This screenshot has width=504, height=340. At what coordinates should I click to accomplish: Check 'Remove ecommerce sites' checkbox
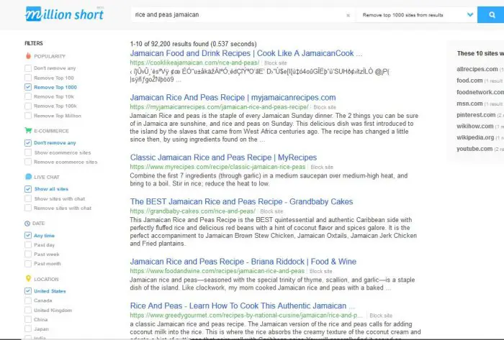click(x=28, y=162)
